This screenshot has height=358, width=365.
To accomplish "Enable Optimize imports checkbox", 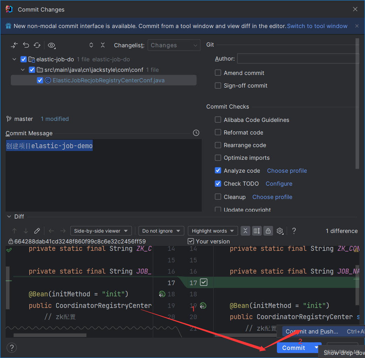I will pyautogui.click(x=218, y=158).
